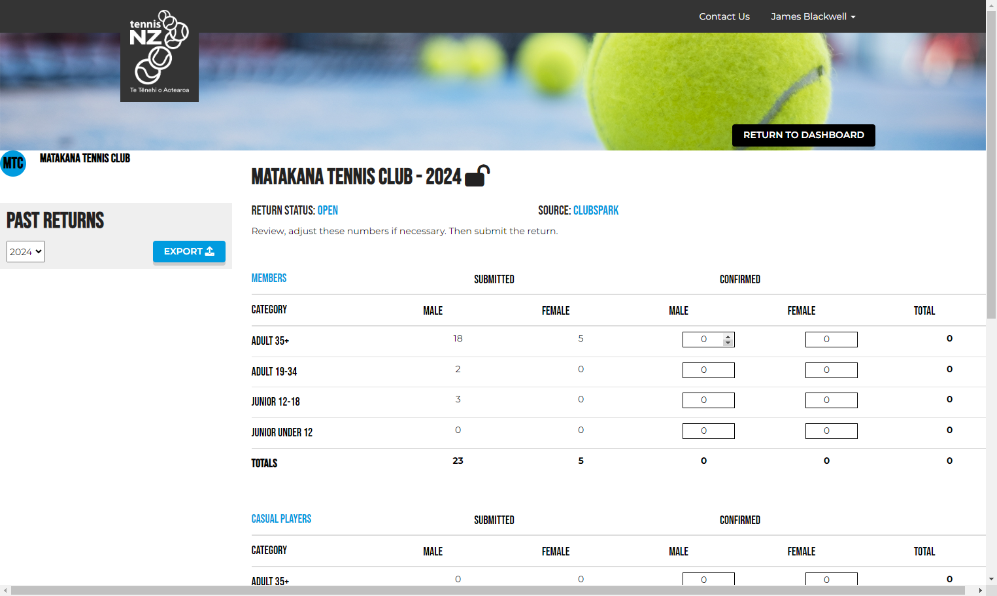Screen dimensions: 997x596
Task: Click the Clubspark source label
Action: [596, 210]
